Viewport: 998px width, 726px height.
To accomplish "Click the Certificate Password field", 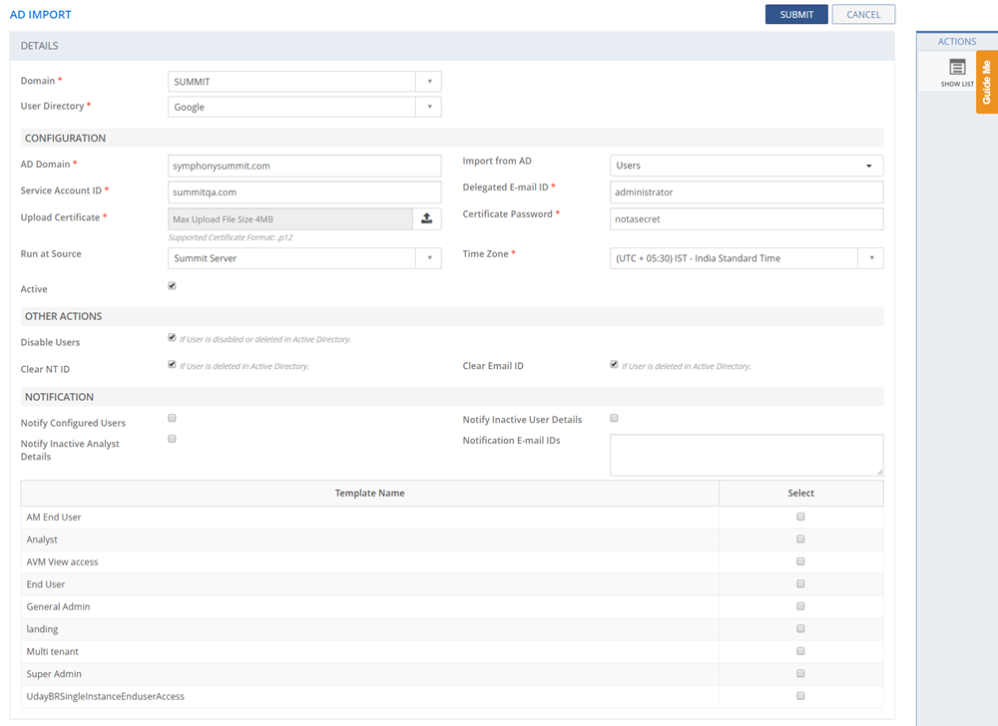I will pyautogui.click(x=746, y=218).
